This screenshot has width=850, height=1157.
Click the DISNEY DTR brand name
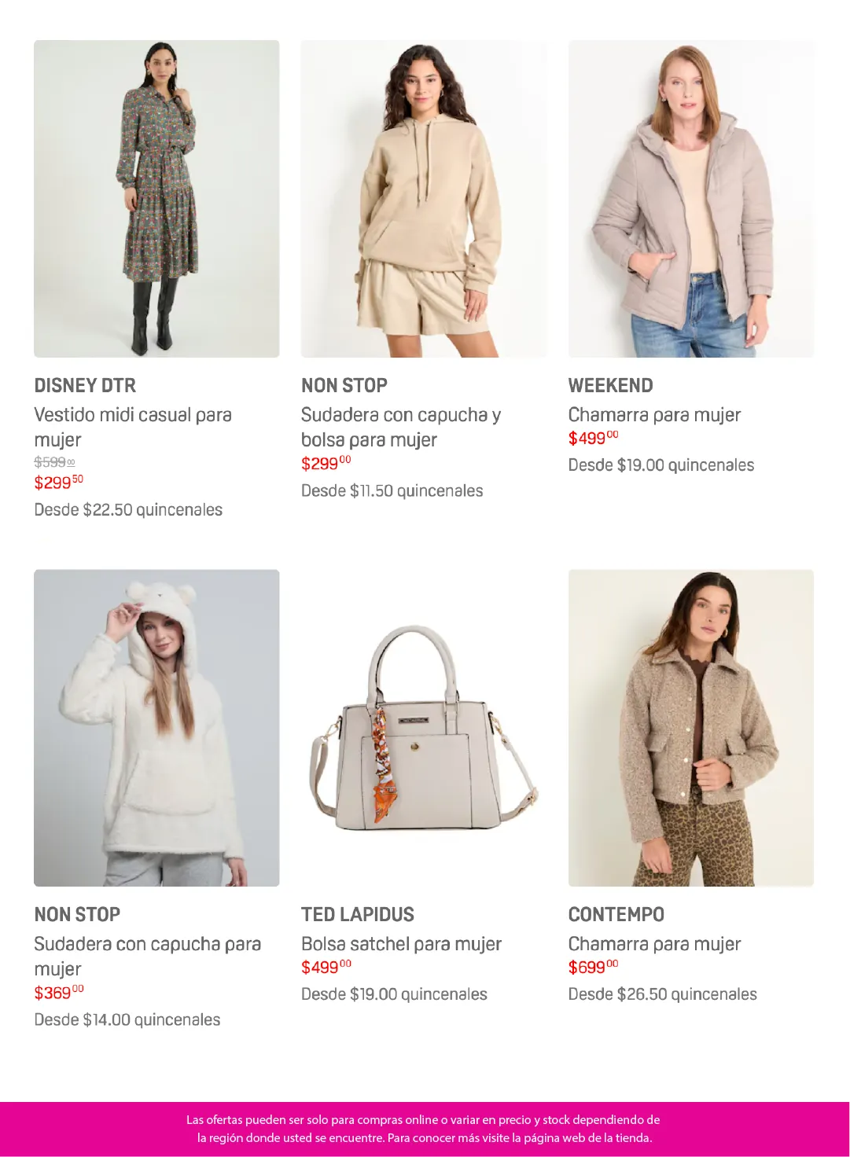coord(85,385)
